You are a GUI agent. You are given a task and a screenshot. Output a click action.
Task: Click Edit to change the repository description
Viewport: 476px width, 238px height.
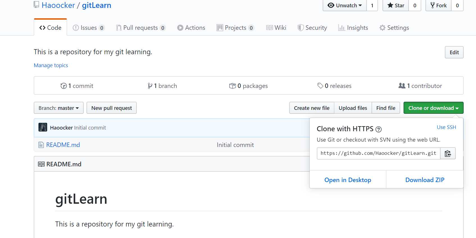coord(454,52)
